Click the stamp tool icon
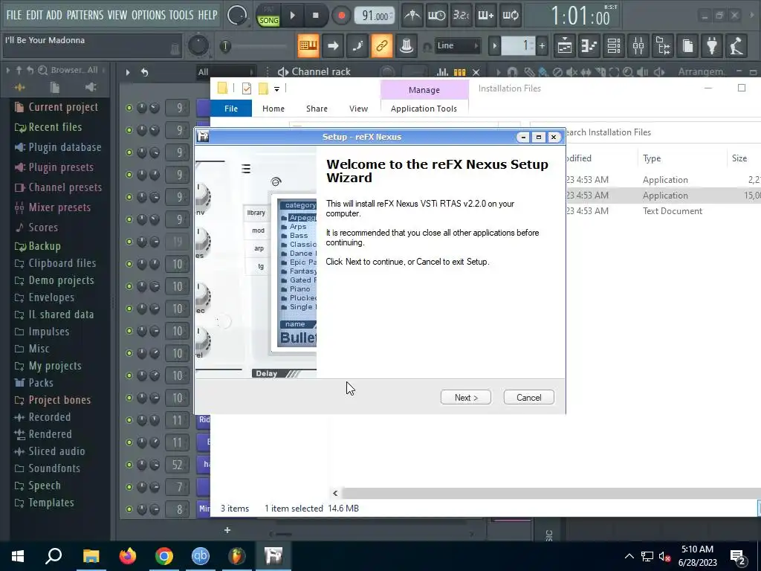 [407, 46]
